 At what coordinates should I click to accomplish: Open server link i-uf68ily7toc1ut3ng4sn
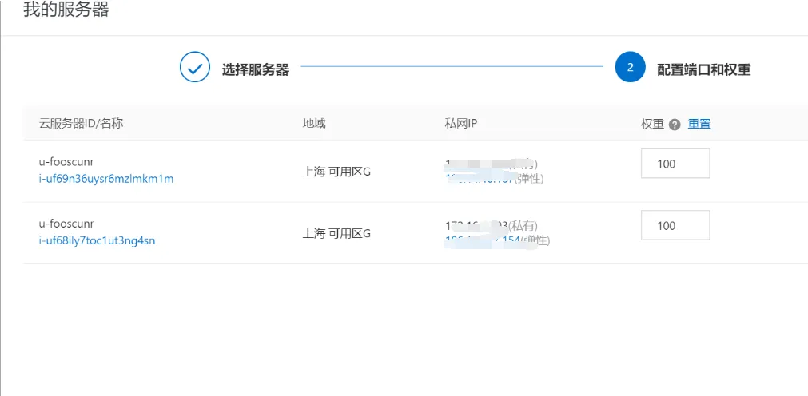(x=97, y=240)
